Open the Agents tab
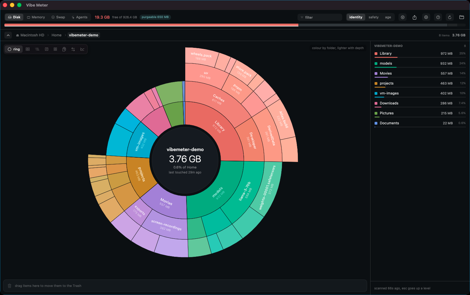 [x=79, y=17]
